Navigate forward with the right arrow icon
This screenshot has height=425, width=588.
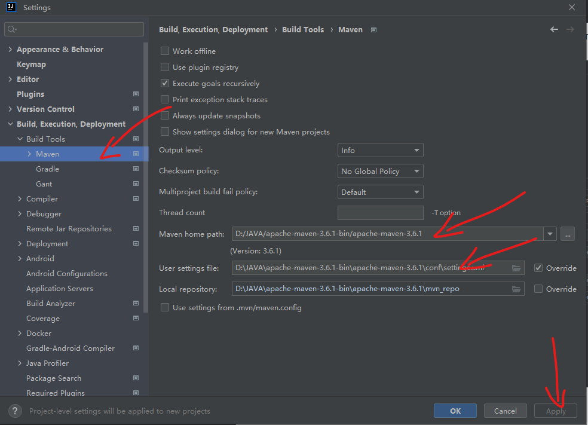point(570,29)
